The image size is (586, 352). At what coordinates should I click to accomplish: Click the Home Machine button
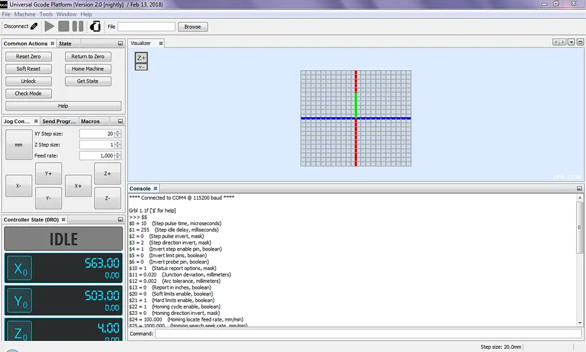pyautogui.click(x=88, y=69)
